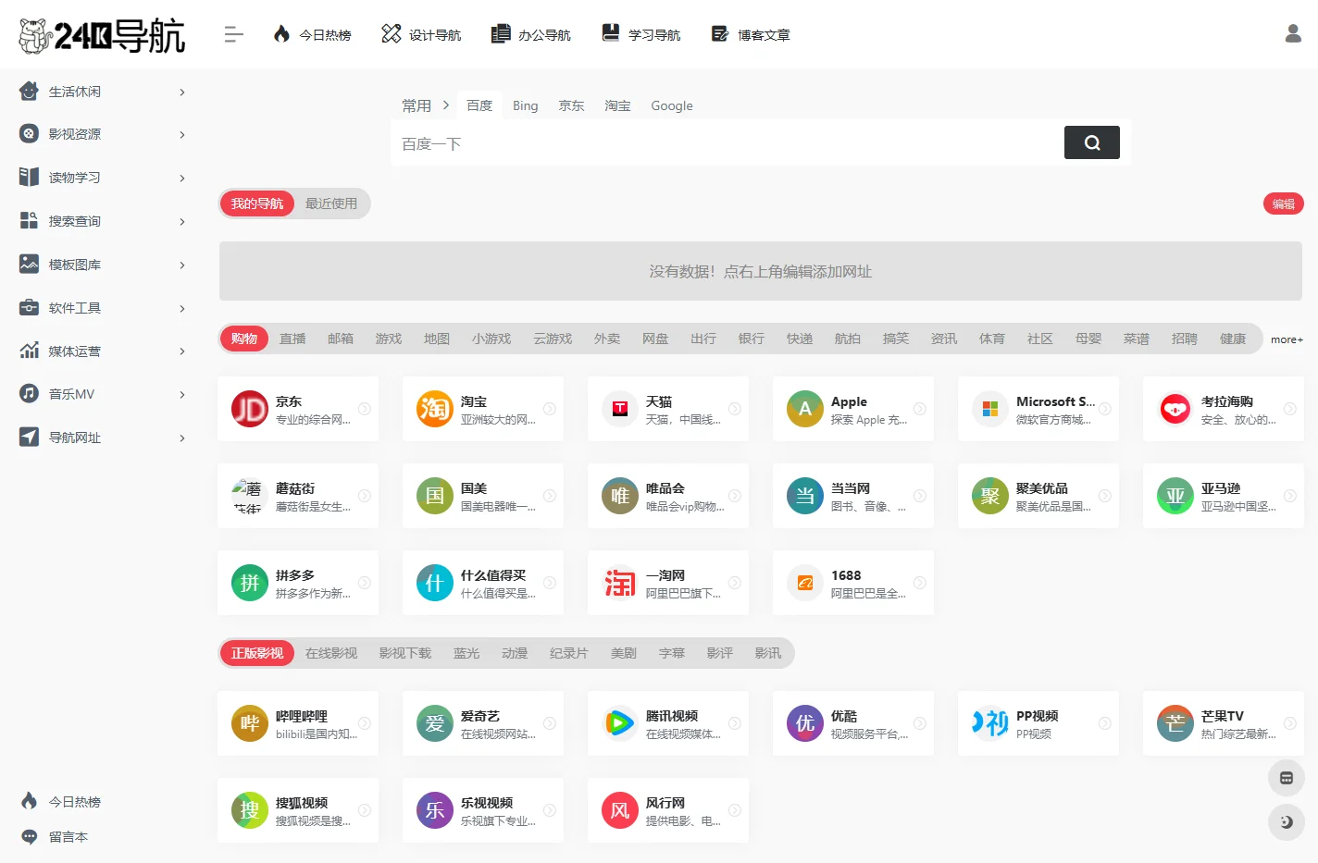Image resolution: width=1318 pixels, height=863 pixels.
Task: Open the 办公导航 top menu
Action: (530, 35)
